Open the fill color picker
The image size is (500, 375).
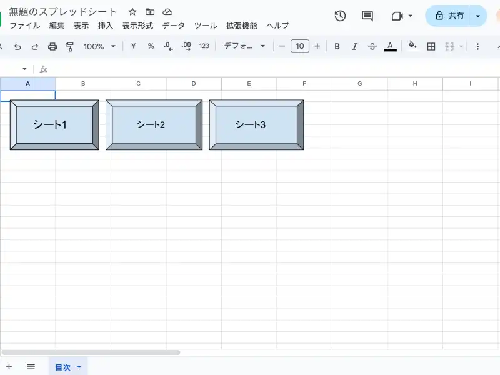tap(412, 46)
